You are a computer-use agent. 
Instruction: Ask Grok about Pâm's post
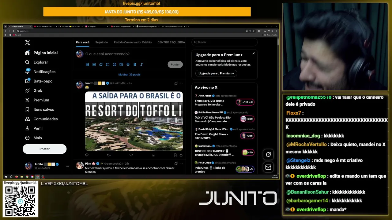pos(176,163)
